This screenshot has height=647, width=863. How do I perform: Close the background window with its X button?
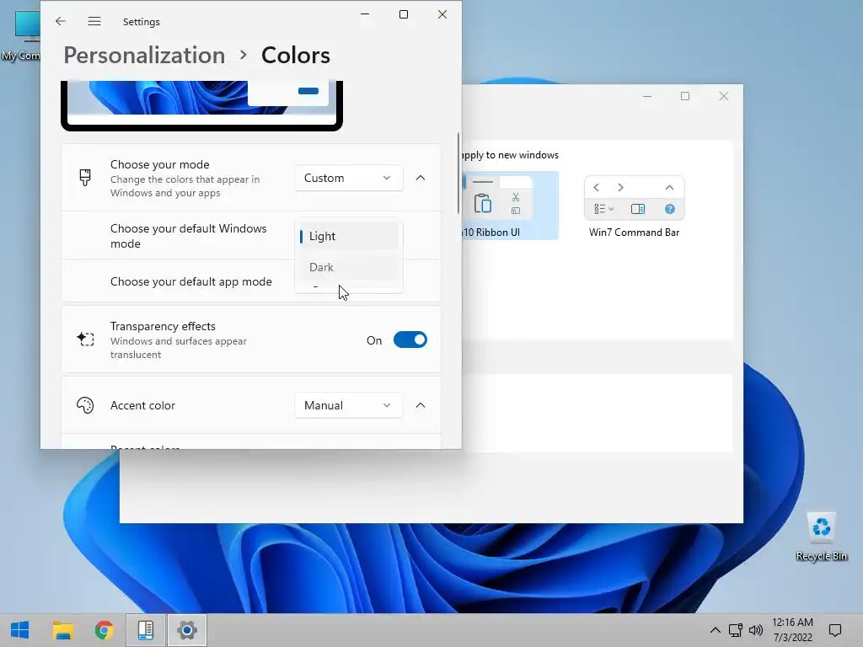(x=724, y=96)
